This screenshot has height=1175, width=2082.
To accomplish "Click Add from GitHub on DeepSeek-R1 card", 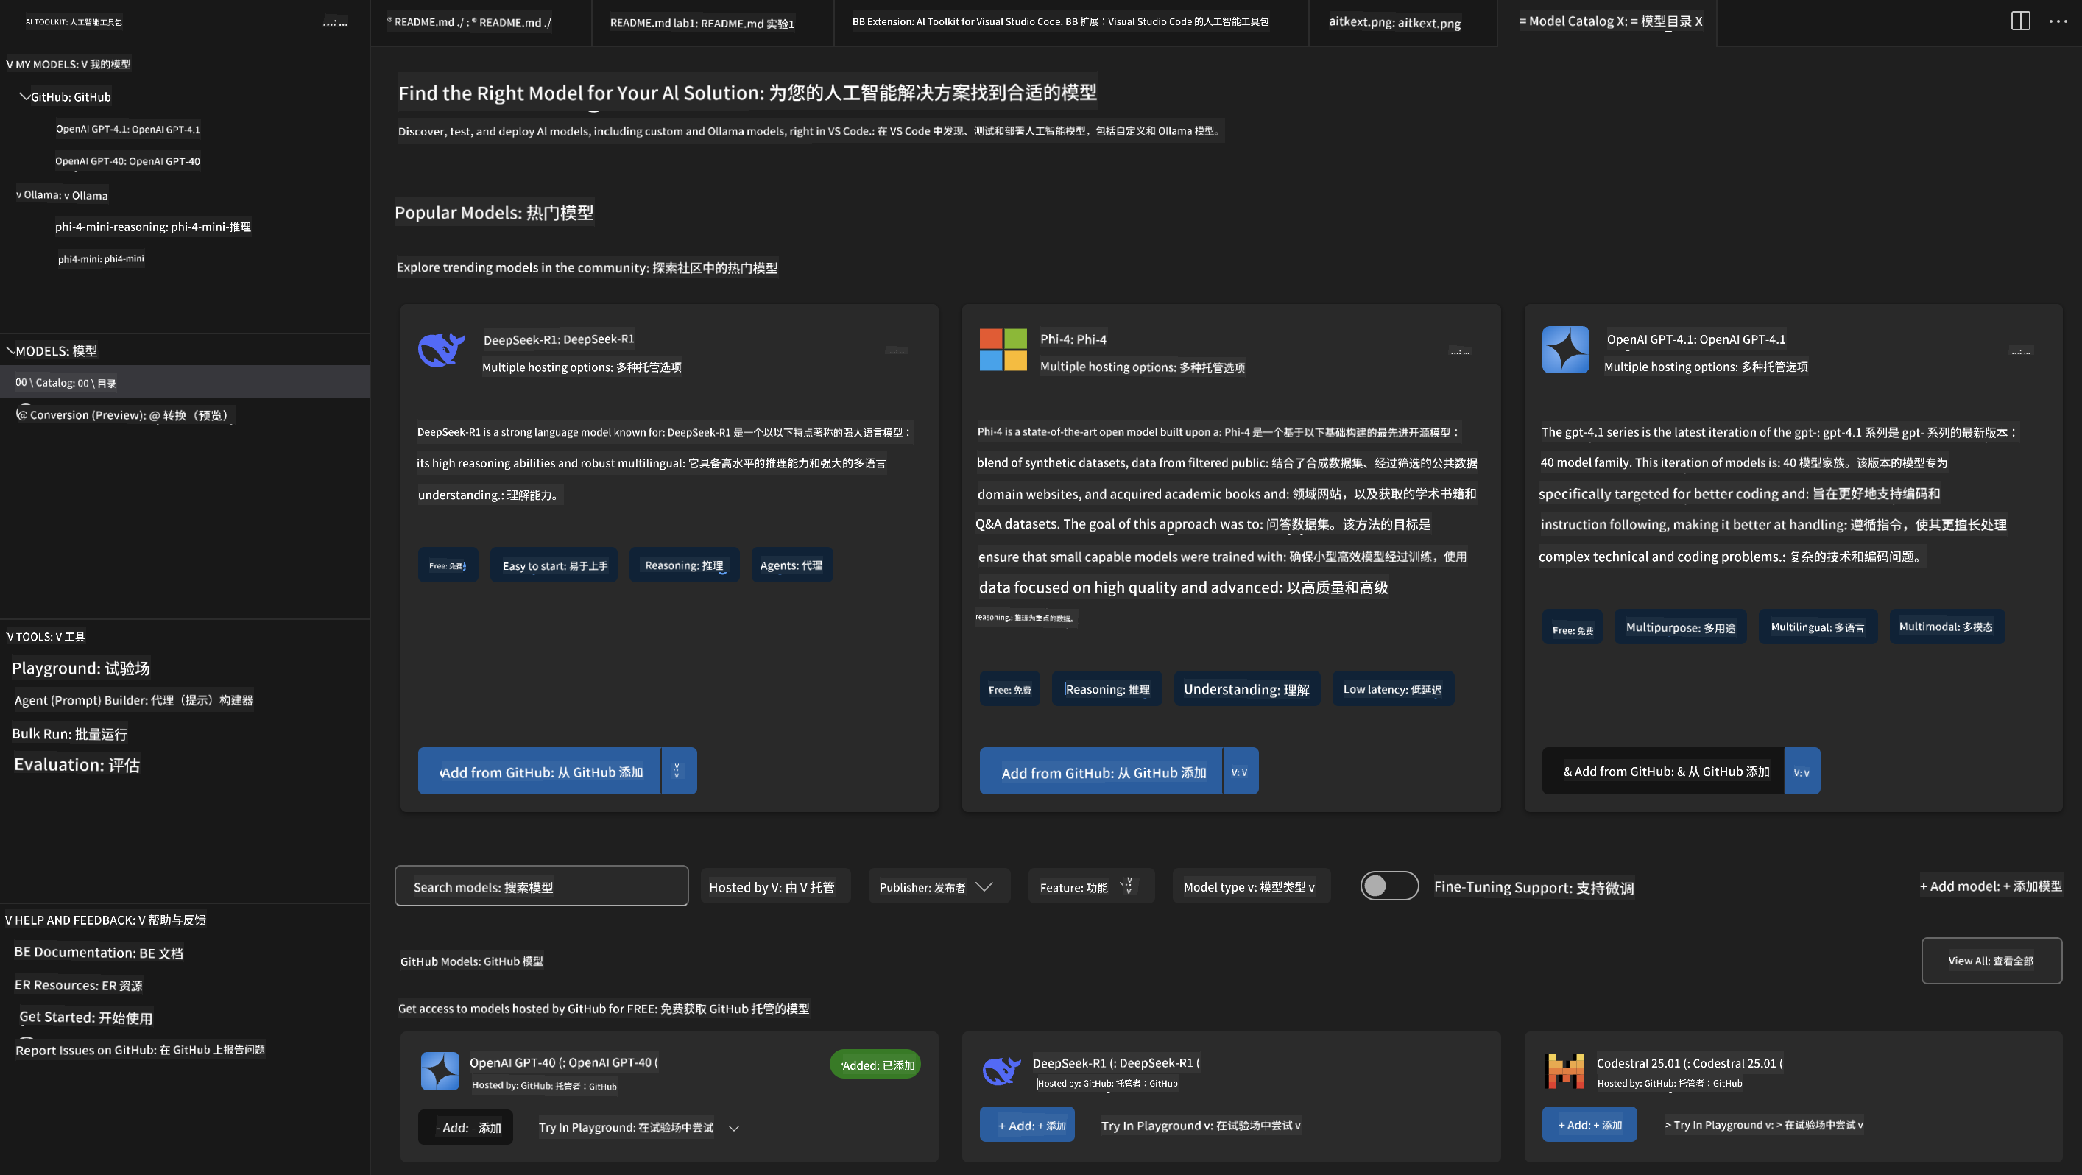I will (540, 771).
